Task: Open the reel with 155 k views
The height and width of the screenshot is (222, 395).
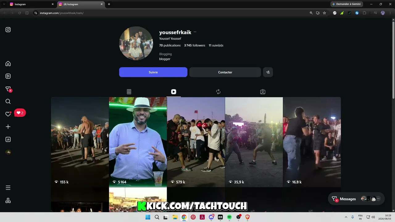Action: coord(80,142)
